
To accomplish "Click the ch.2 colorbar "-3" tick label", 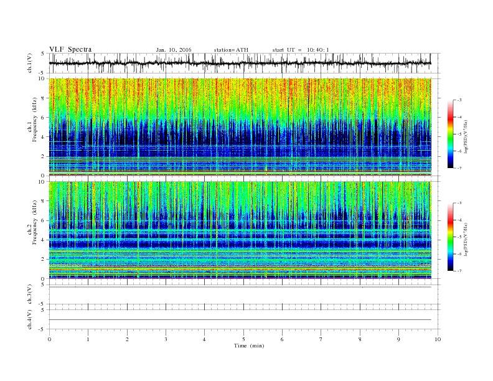I will pyautogui.click(x=459, y=203).
